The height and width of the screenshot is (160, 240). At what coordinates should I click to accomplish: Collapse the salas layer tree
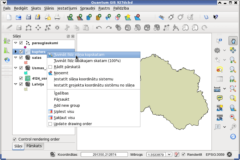pos(16,57)
